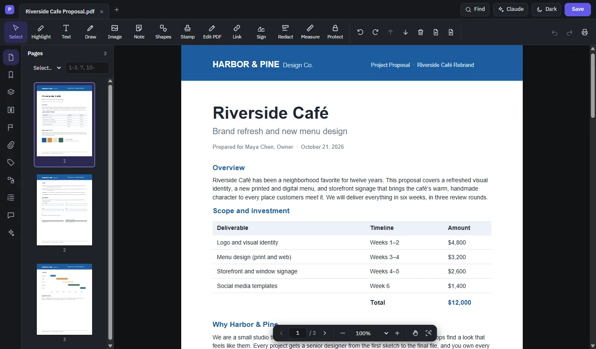Add a Note annotation
The height and width of the screenshot is (349, 596).
coord(139,32)
